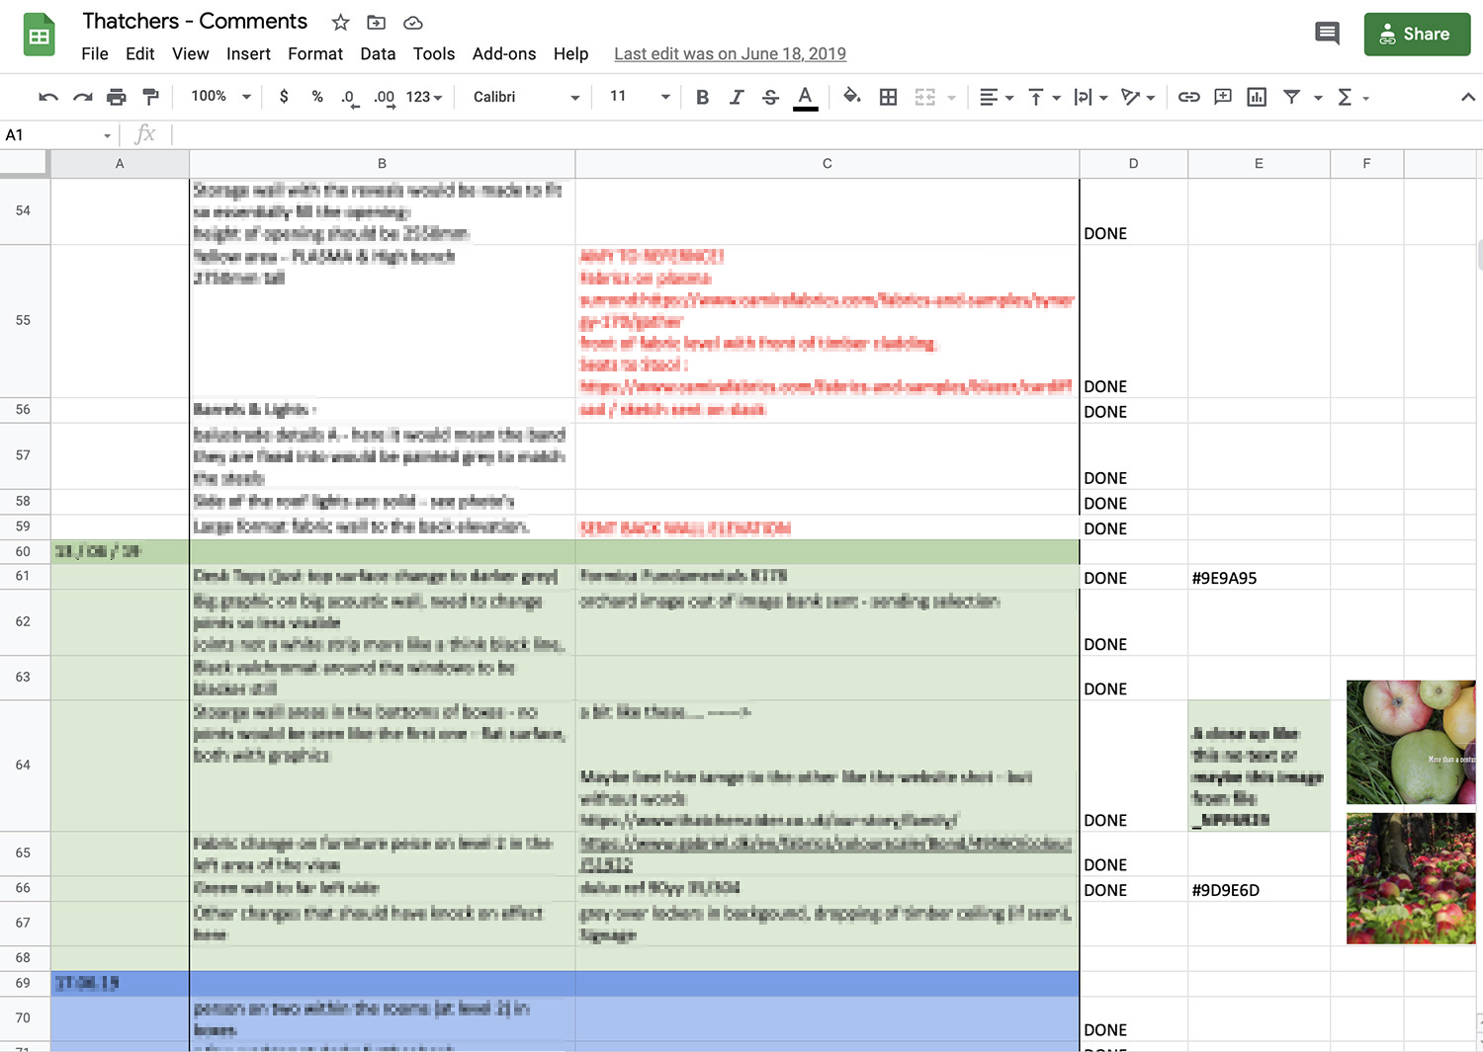Open the Insert menu
This screenshot has height=1052, width=1483.
click(x=248, y=53)
